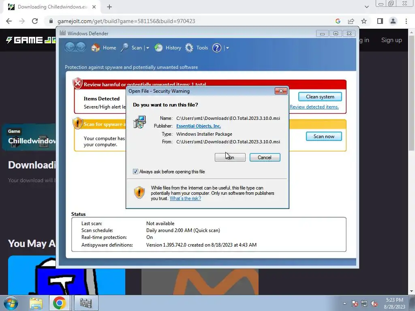Click the Defender back navigation arrow
This screenshot has width=415, height=311.
(x=70, y=47)
